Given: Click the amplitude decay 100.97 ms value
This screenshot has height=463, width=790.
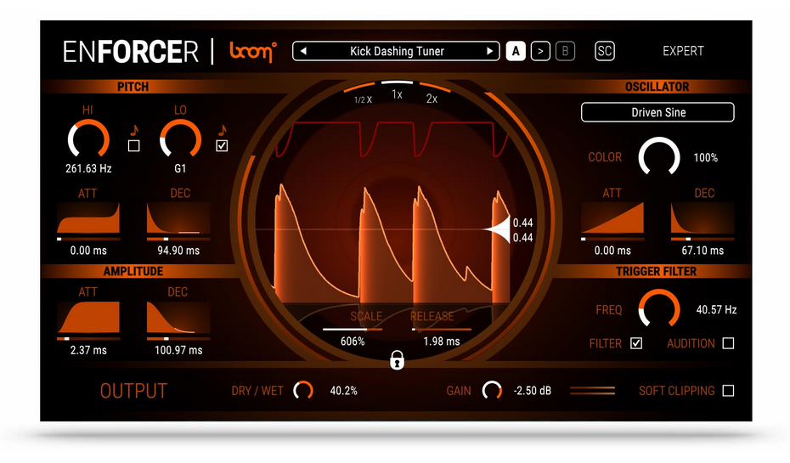Looking at the screenshot, I should point(178,350).
